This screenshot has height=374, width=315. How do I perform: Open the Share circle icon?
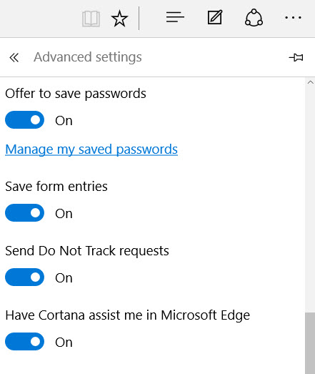point(254,17)
